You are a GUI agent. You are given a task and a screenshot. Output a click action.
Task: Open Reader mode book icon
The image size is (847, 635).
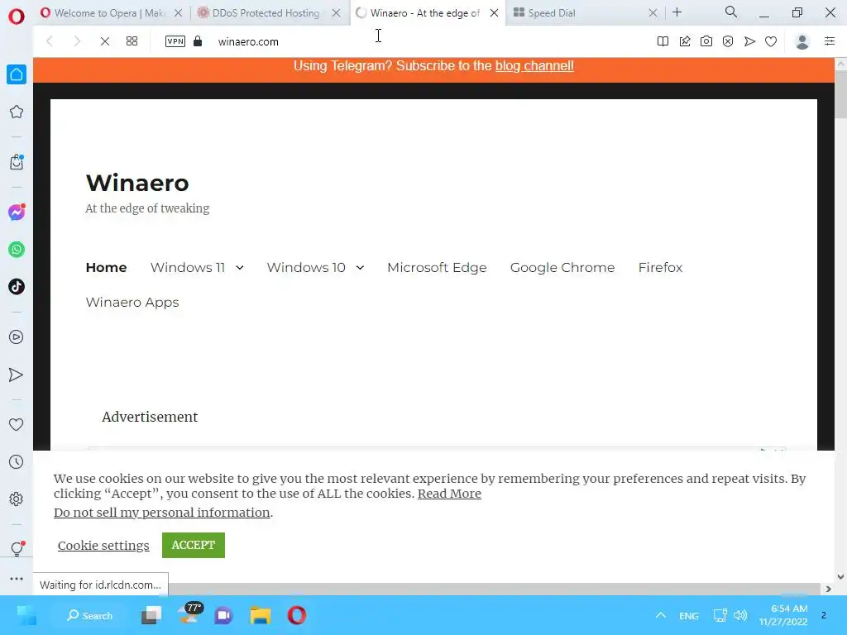(x=663, y=41)
